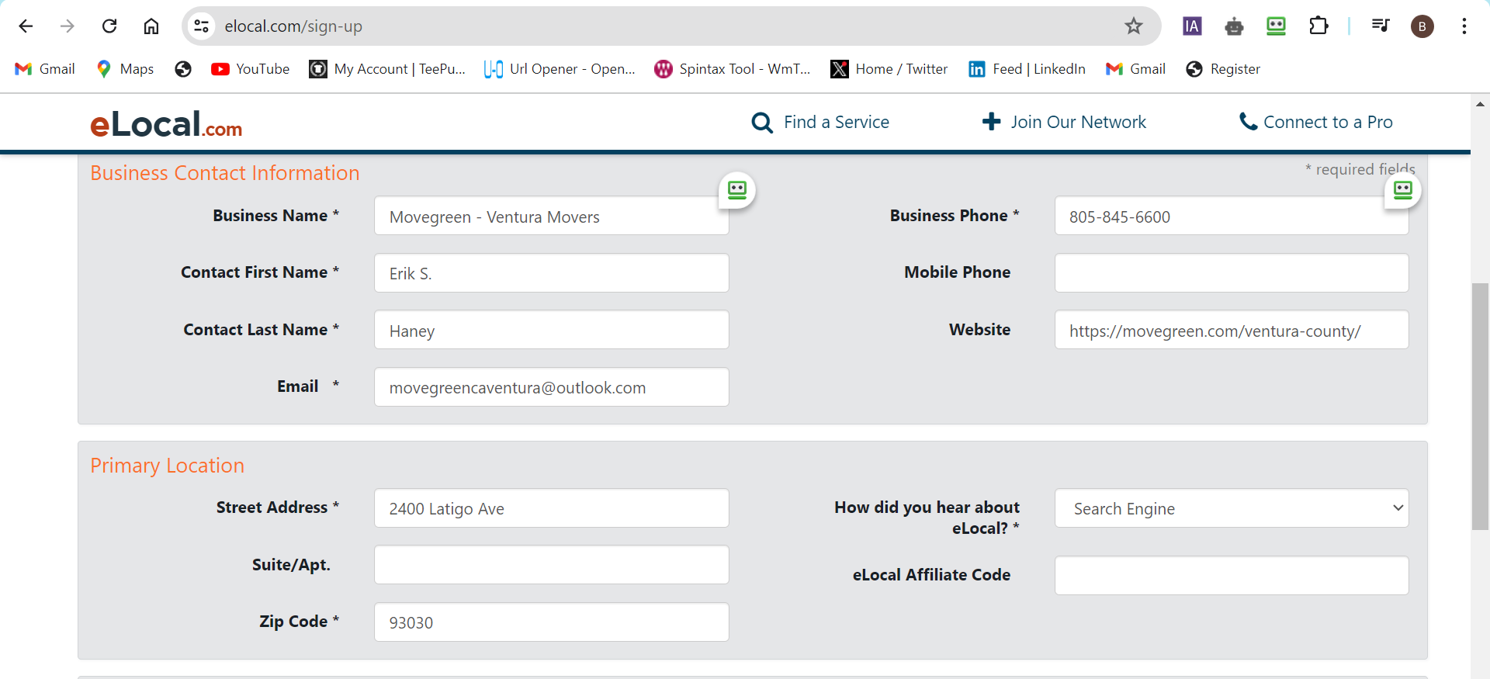Open the Gmail bookmark with M icon

pos(45,69)
